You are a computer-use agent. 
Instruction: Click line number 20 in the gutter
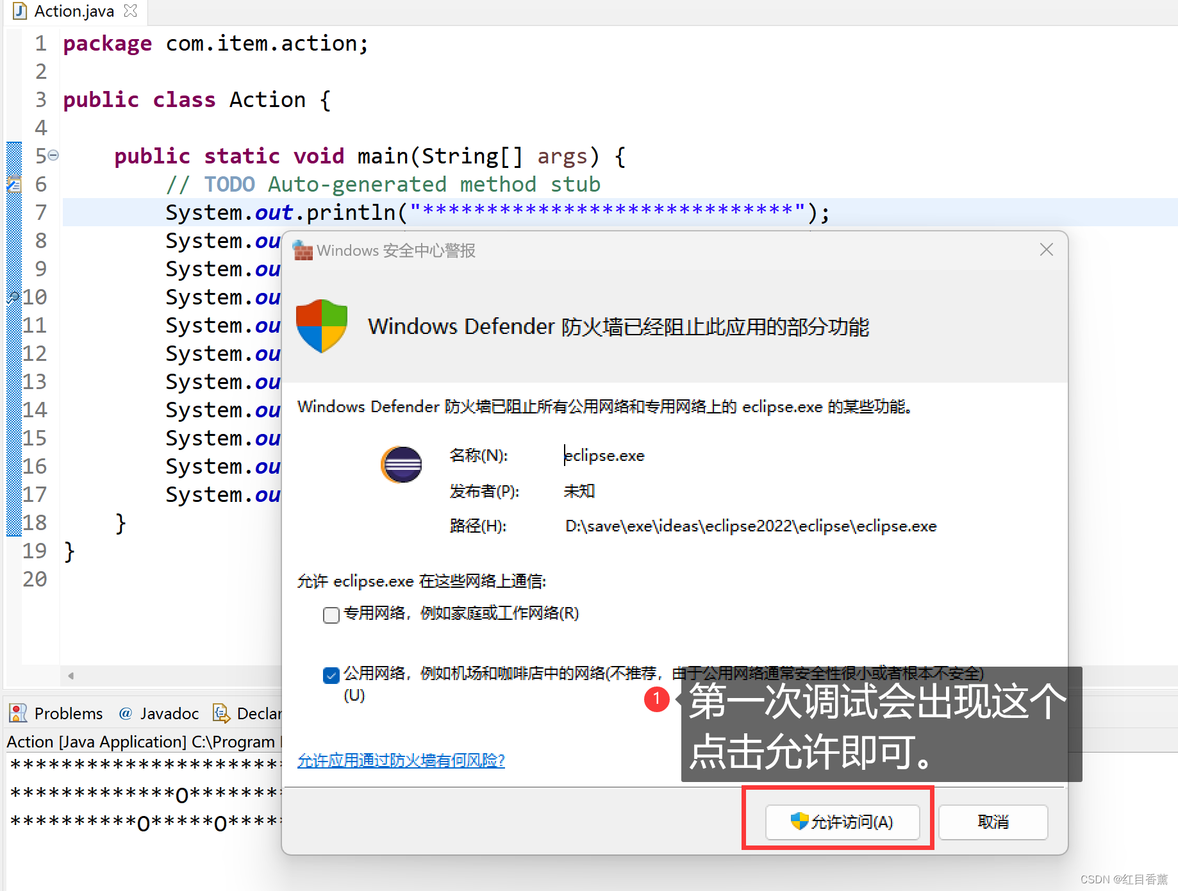35,579
